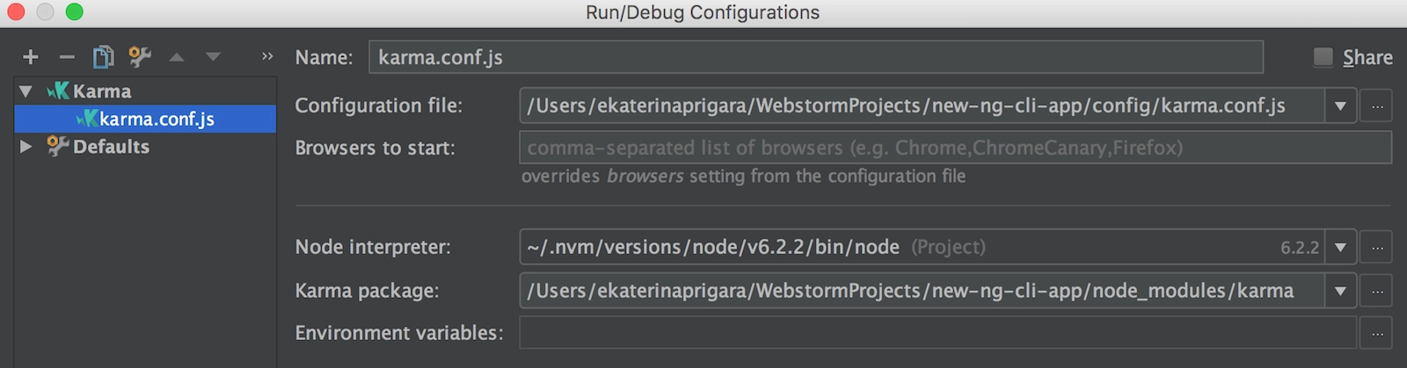Viewport: 1407px width, 368px height.
Task: Move configuration up with arrow
Action: coord(177,57)
